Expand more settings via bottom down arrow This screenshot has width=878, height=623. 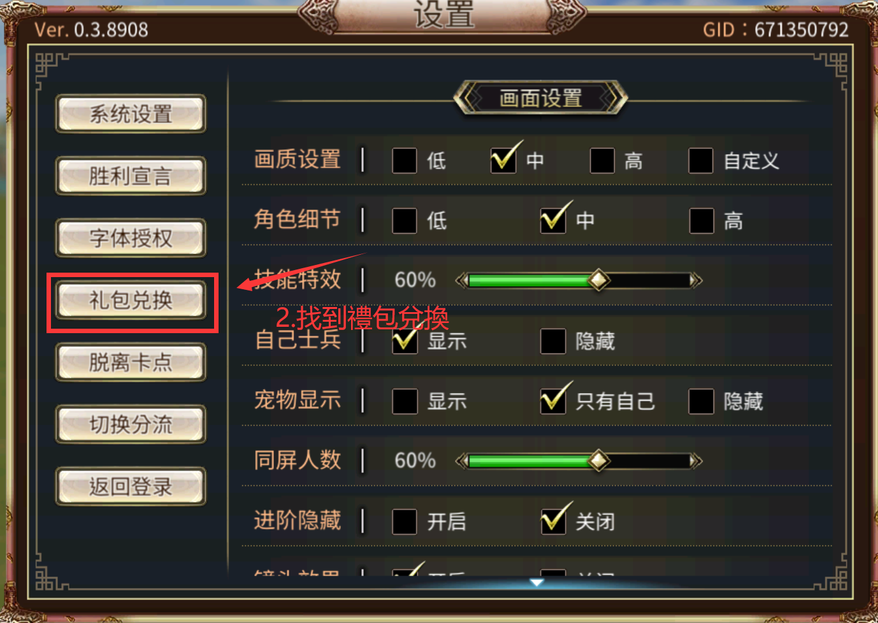[537, 582]
